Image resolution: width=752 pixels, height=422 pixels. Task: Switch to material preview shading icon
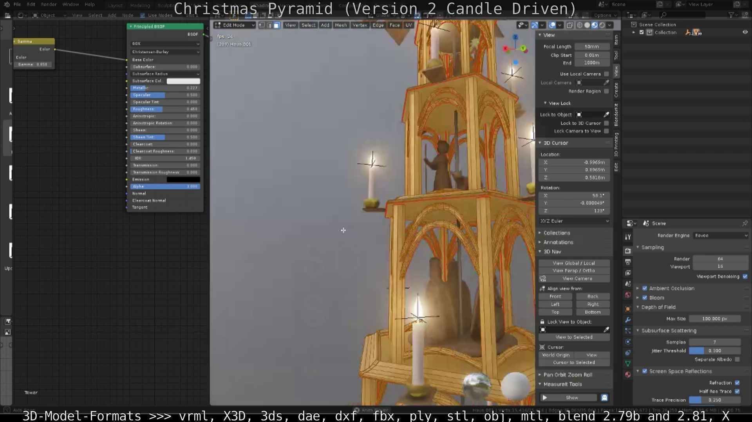pyautogui.click(x=595, y=25)
